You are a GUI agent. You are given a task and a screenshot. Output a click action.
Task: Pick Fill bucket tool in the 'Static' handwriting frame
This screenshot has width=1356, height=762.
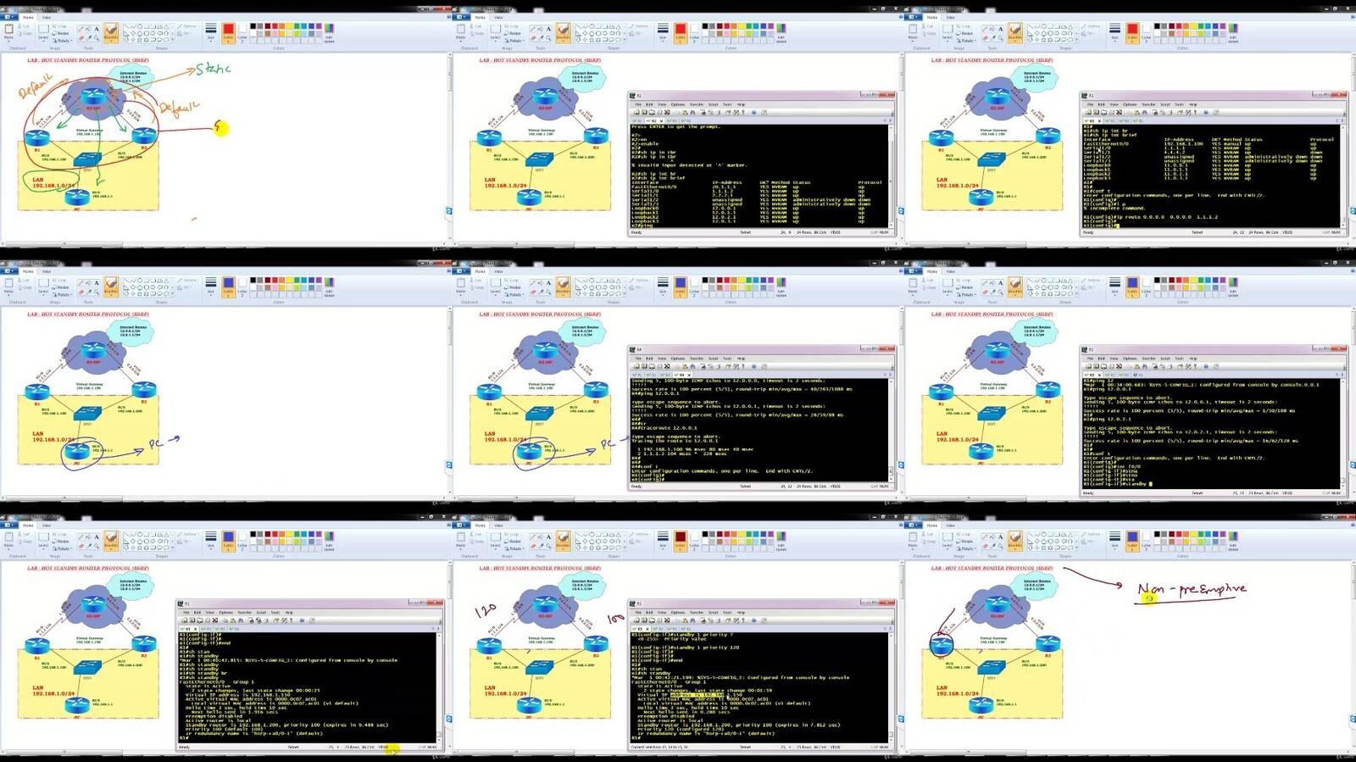point(89,28)
